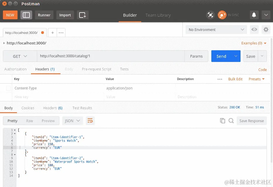The width and height of the screenshot is (273, 187).
Task: Click the header Description placeholder field
Action: tap(222, 97)
